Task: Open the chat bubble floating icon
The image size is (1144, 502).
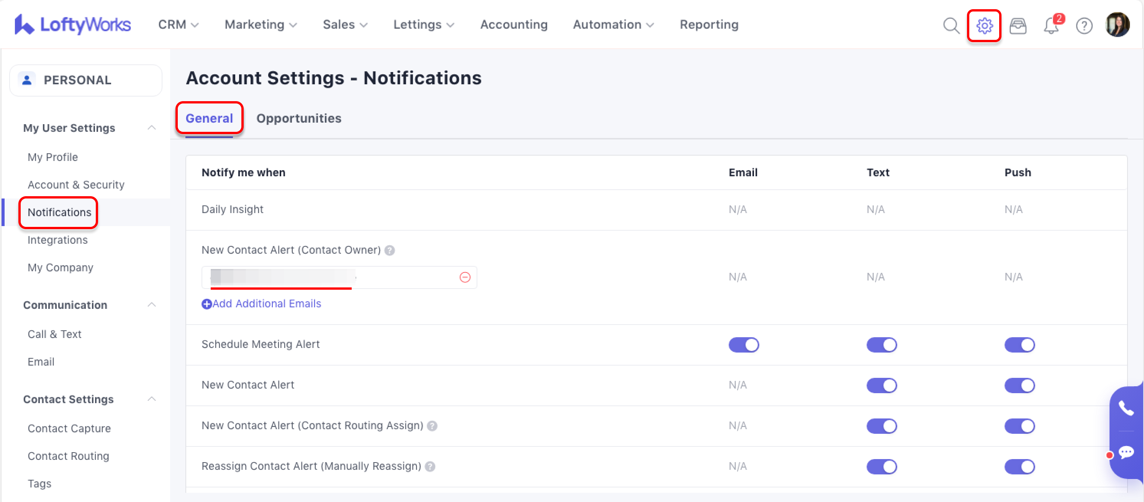Action: (x=1126, y=453)
